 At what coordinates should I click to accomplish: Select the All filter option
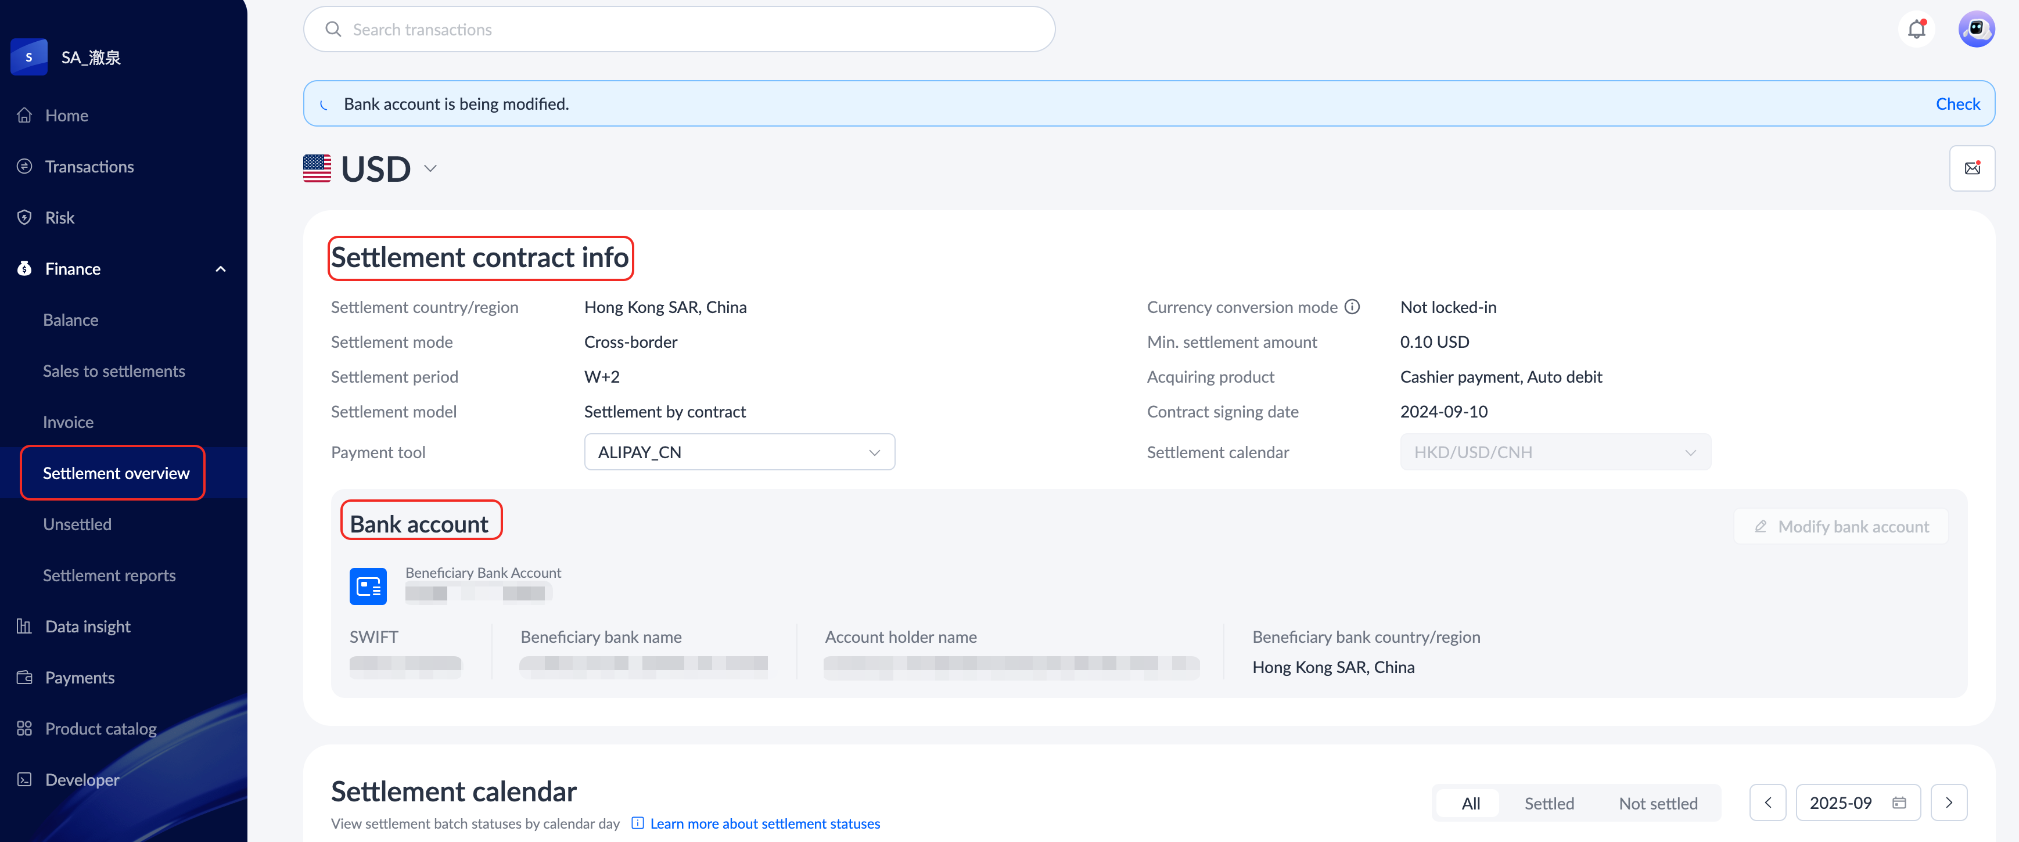(1470, 804)
